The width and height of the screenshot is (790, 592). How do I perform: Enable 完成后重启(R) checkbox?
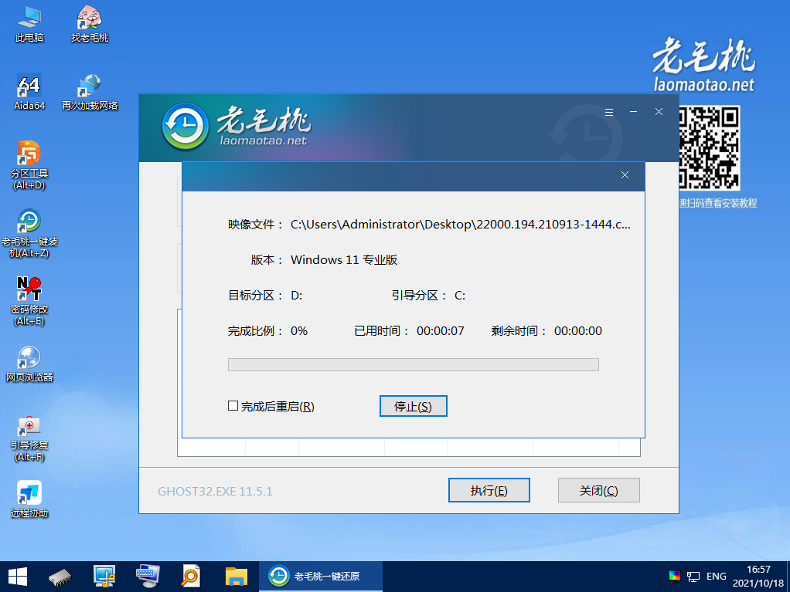tap(233, 406)
